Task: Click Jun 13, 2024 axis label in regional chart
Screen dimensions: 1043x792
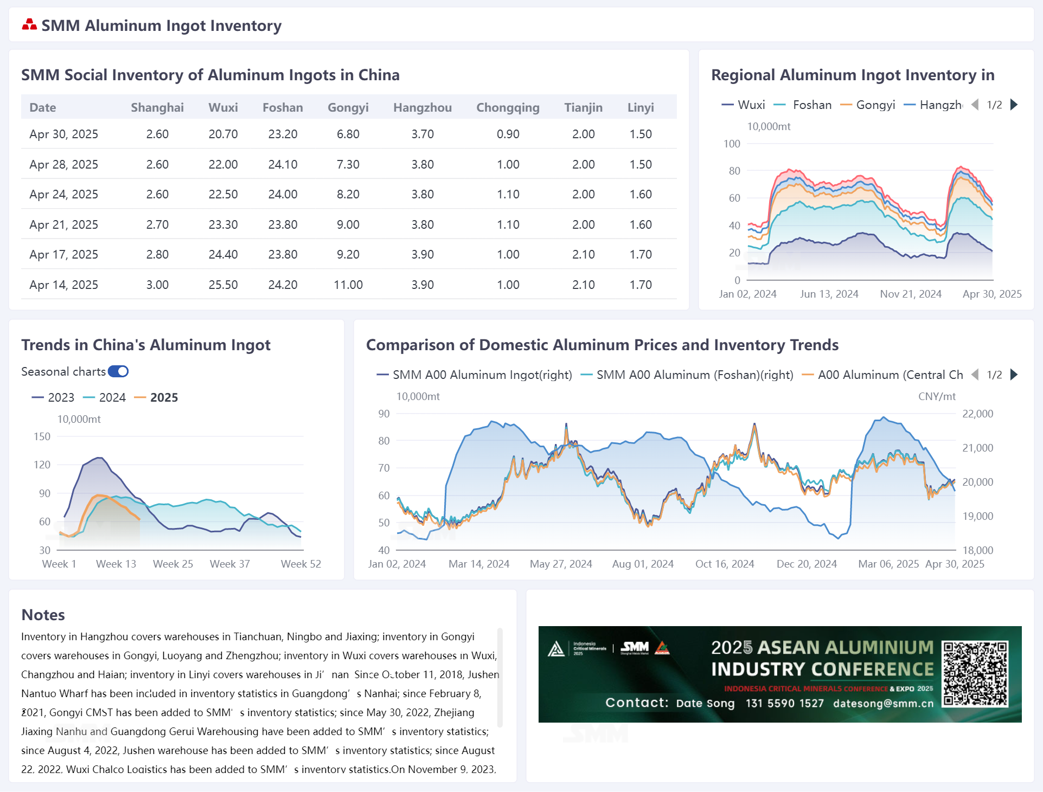Action: tap(829, 294)
